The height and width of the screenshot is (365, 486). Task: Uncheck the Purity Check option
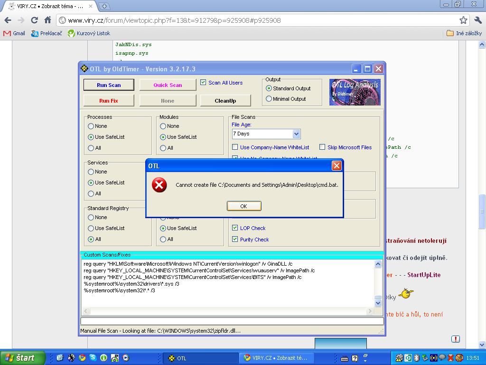pos(235,240)
